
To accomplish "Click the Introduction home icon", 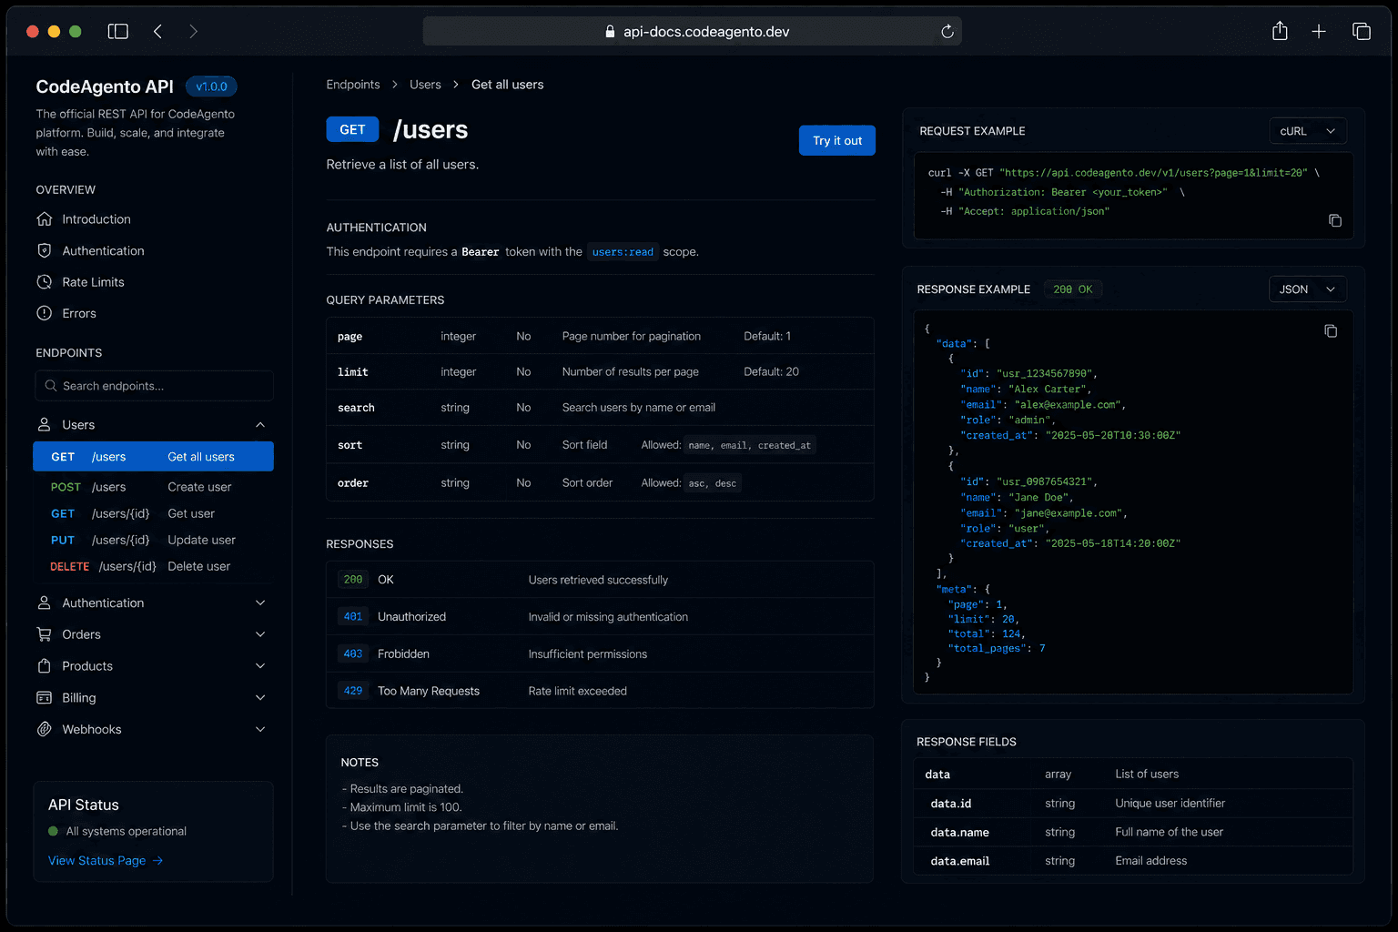I will coord(44,219).
